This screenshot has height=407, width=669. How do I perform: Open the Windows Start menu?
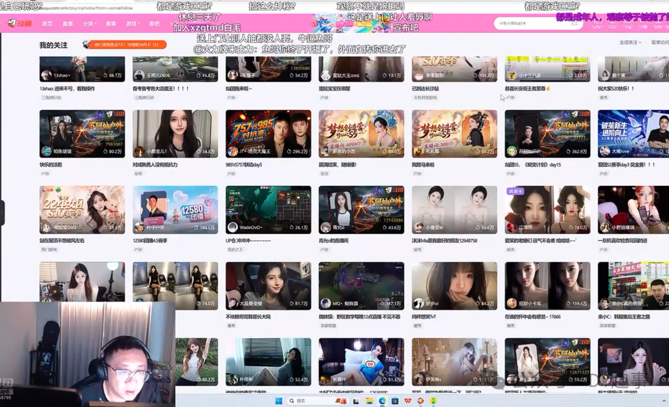point(279,401)
